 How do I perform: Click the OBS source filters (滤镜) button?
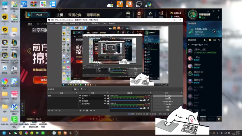coord(83,89)
